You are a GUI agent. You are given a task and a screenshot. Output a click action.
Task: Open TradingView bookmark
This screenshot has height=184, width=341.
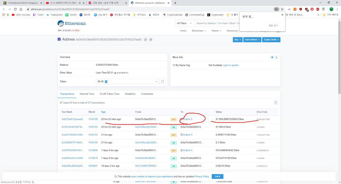(x=54, y=15)
